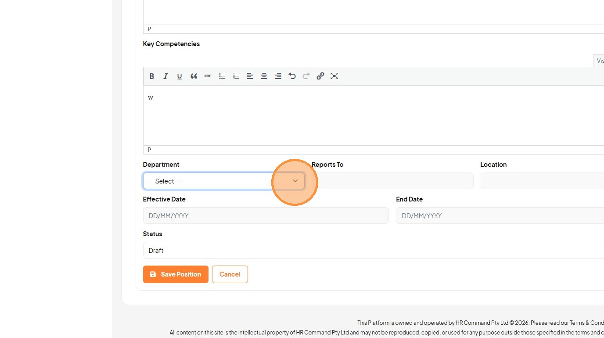This screenshot has height=338, width=604.
Task: Click the P element path under Key Competencies editor
Action: tap(149, 150)
